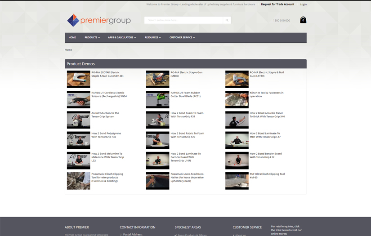Screen dimensions: 371x236
Task: Focus the search entire store field
Action: click(x=183, y=20)
